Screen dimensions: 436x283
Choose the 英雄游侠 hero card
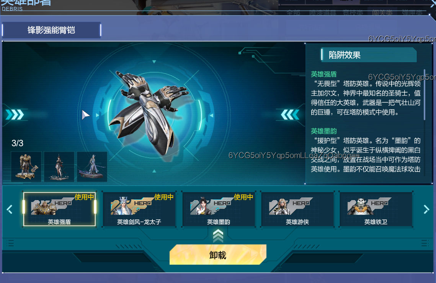297,209
